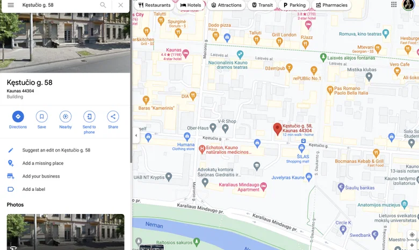The width and height of the screenshot is (419, 250).
Task: Click Baltosios sakuros green pin
Action: pyautogui.click(x=197, y=242)
